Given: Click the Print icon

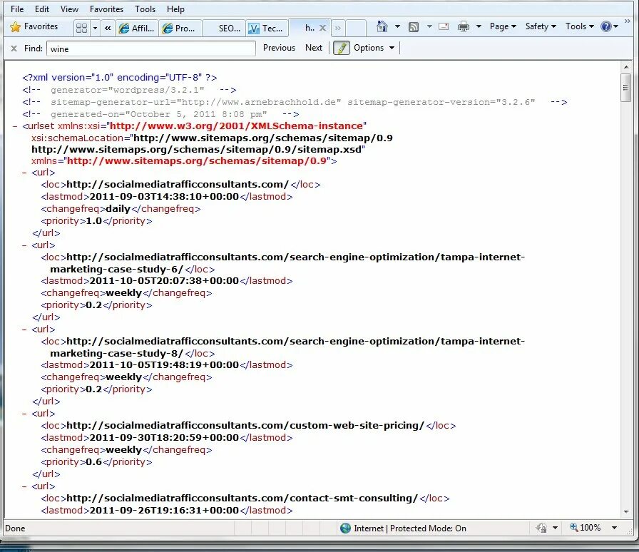Looking at the screenshot, I should [464, 26].
